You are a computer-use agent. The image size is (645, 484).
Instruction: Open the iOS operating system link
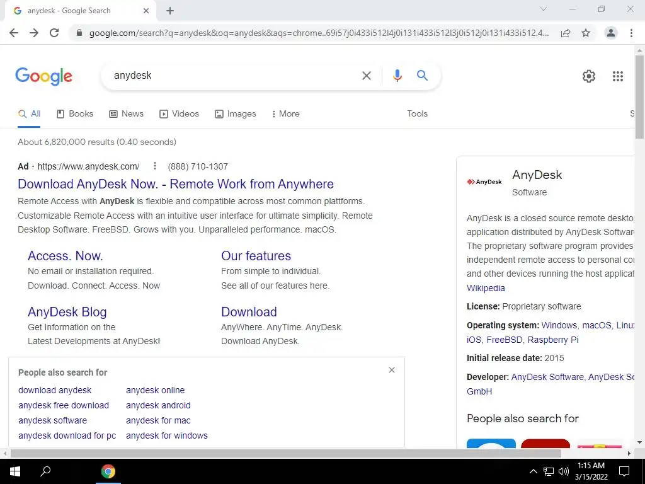[x=474, y=340]
